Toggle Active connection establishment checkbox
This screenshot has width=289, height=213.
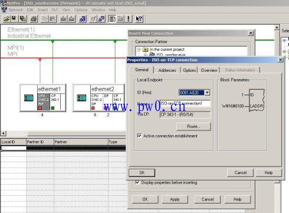139,136
